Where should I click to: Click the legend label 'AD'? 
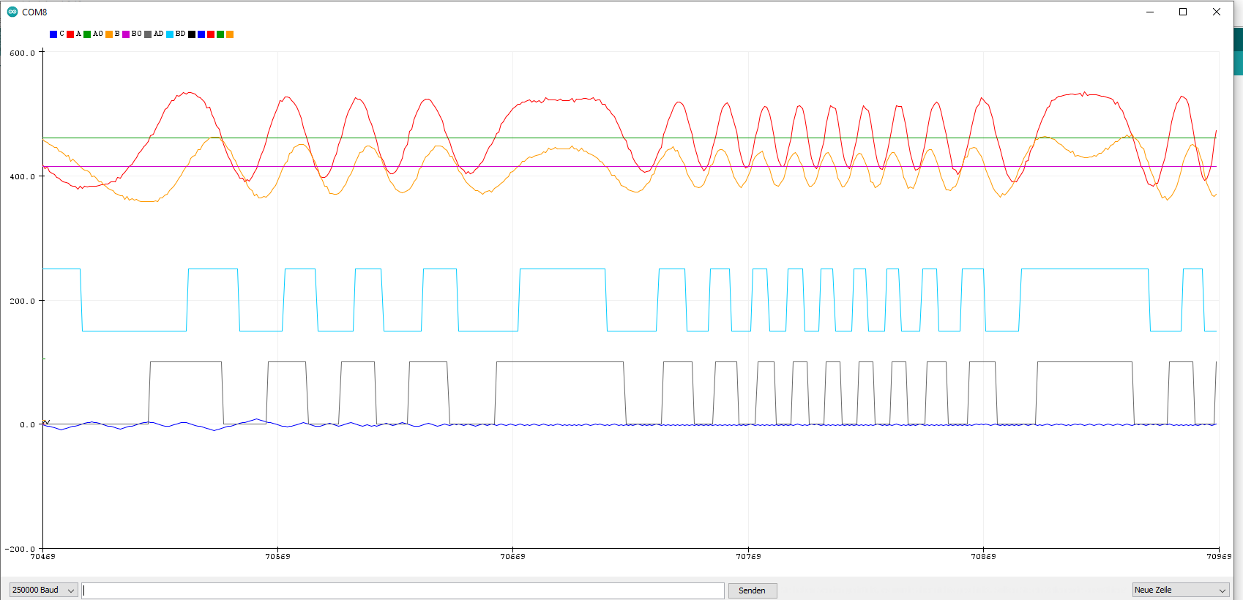159,34
